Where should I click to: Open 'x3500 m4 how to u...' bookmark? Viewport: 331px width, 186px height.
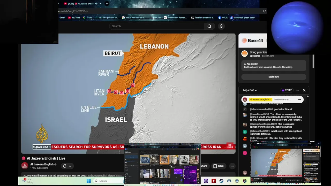click(134, 18)
